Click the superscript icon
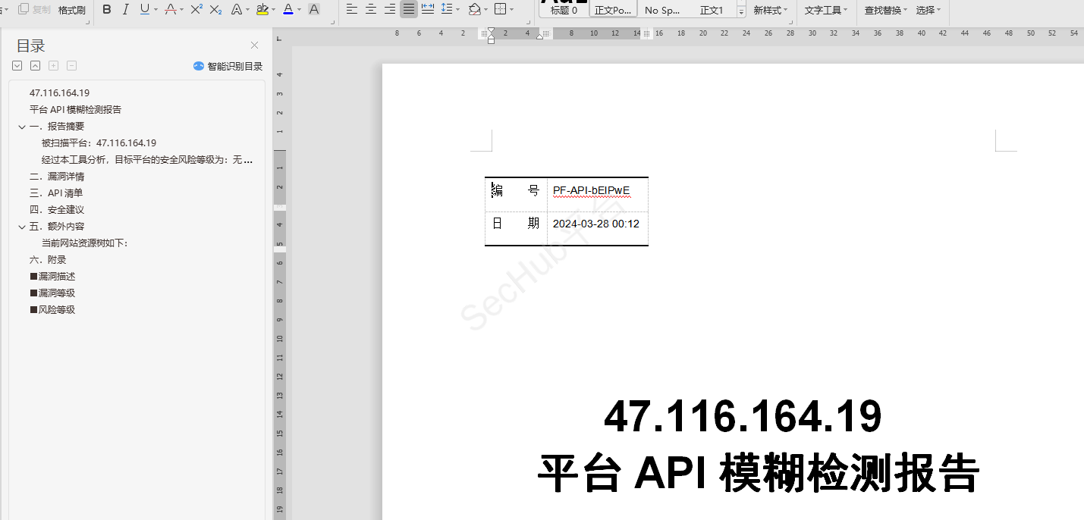Screen dimensions: 1084x520 pos(196,10)
